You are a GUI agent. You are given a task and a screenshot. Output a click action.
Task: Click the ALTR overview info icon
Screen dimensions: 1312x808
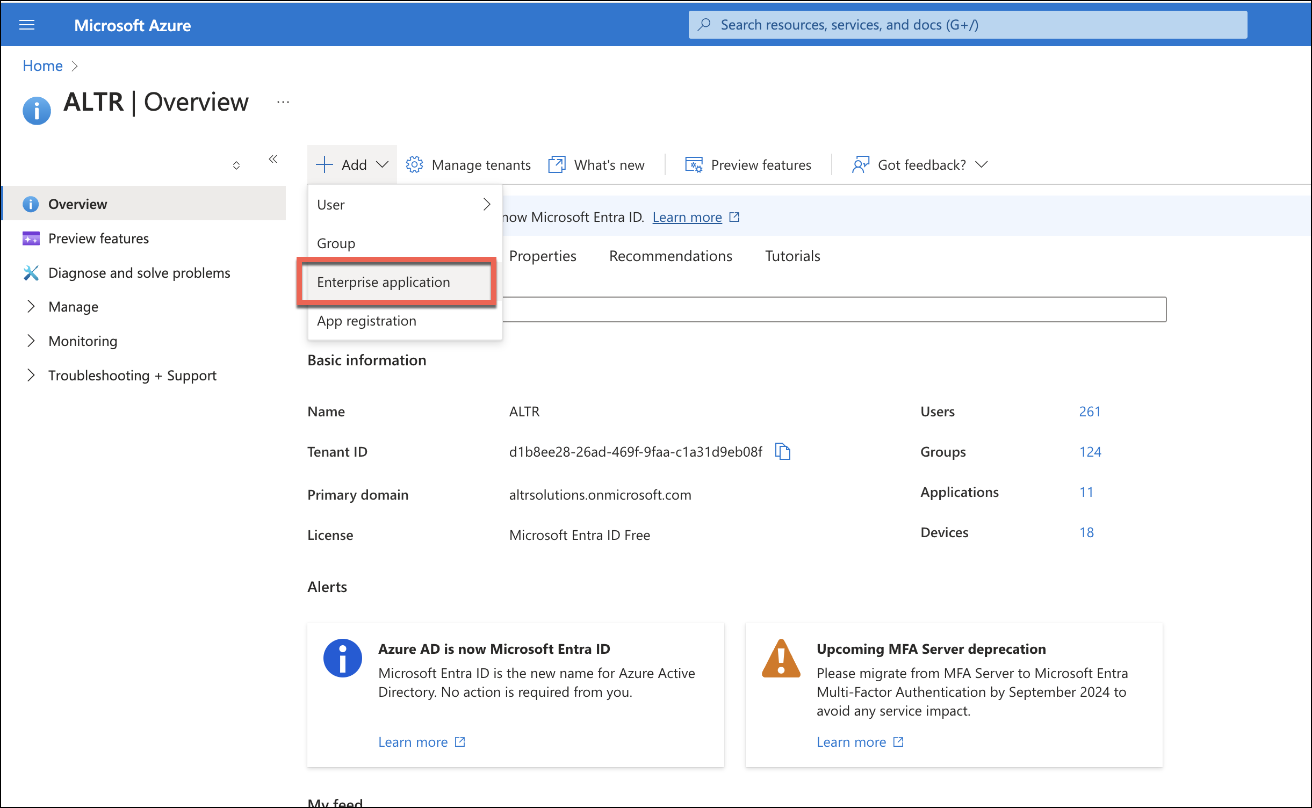tap(37, 111)
